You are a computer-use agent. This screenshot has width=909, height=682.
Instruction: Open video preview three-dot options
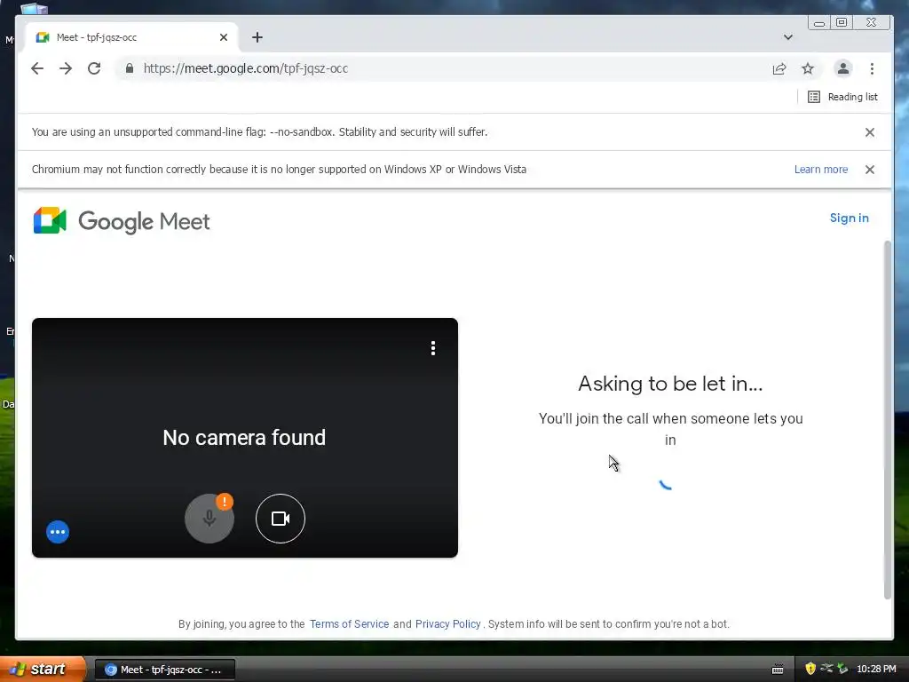pyautogui.click(x=433, y=348)
